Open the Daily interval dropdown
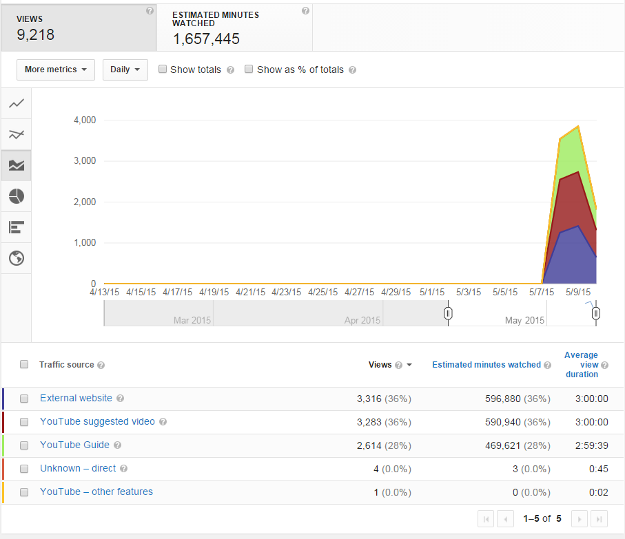Screen dimensions: 625x539 coord(125,70)
